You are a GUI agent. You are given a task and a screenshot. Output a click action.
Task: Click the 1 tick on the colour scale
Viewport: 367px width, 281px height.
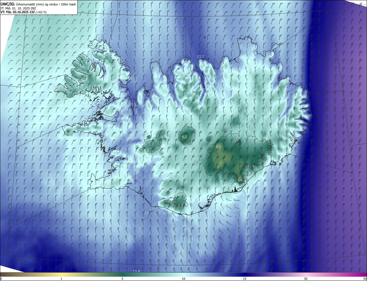(61, 279)
